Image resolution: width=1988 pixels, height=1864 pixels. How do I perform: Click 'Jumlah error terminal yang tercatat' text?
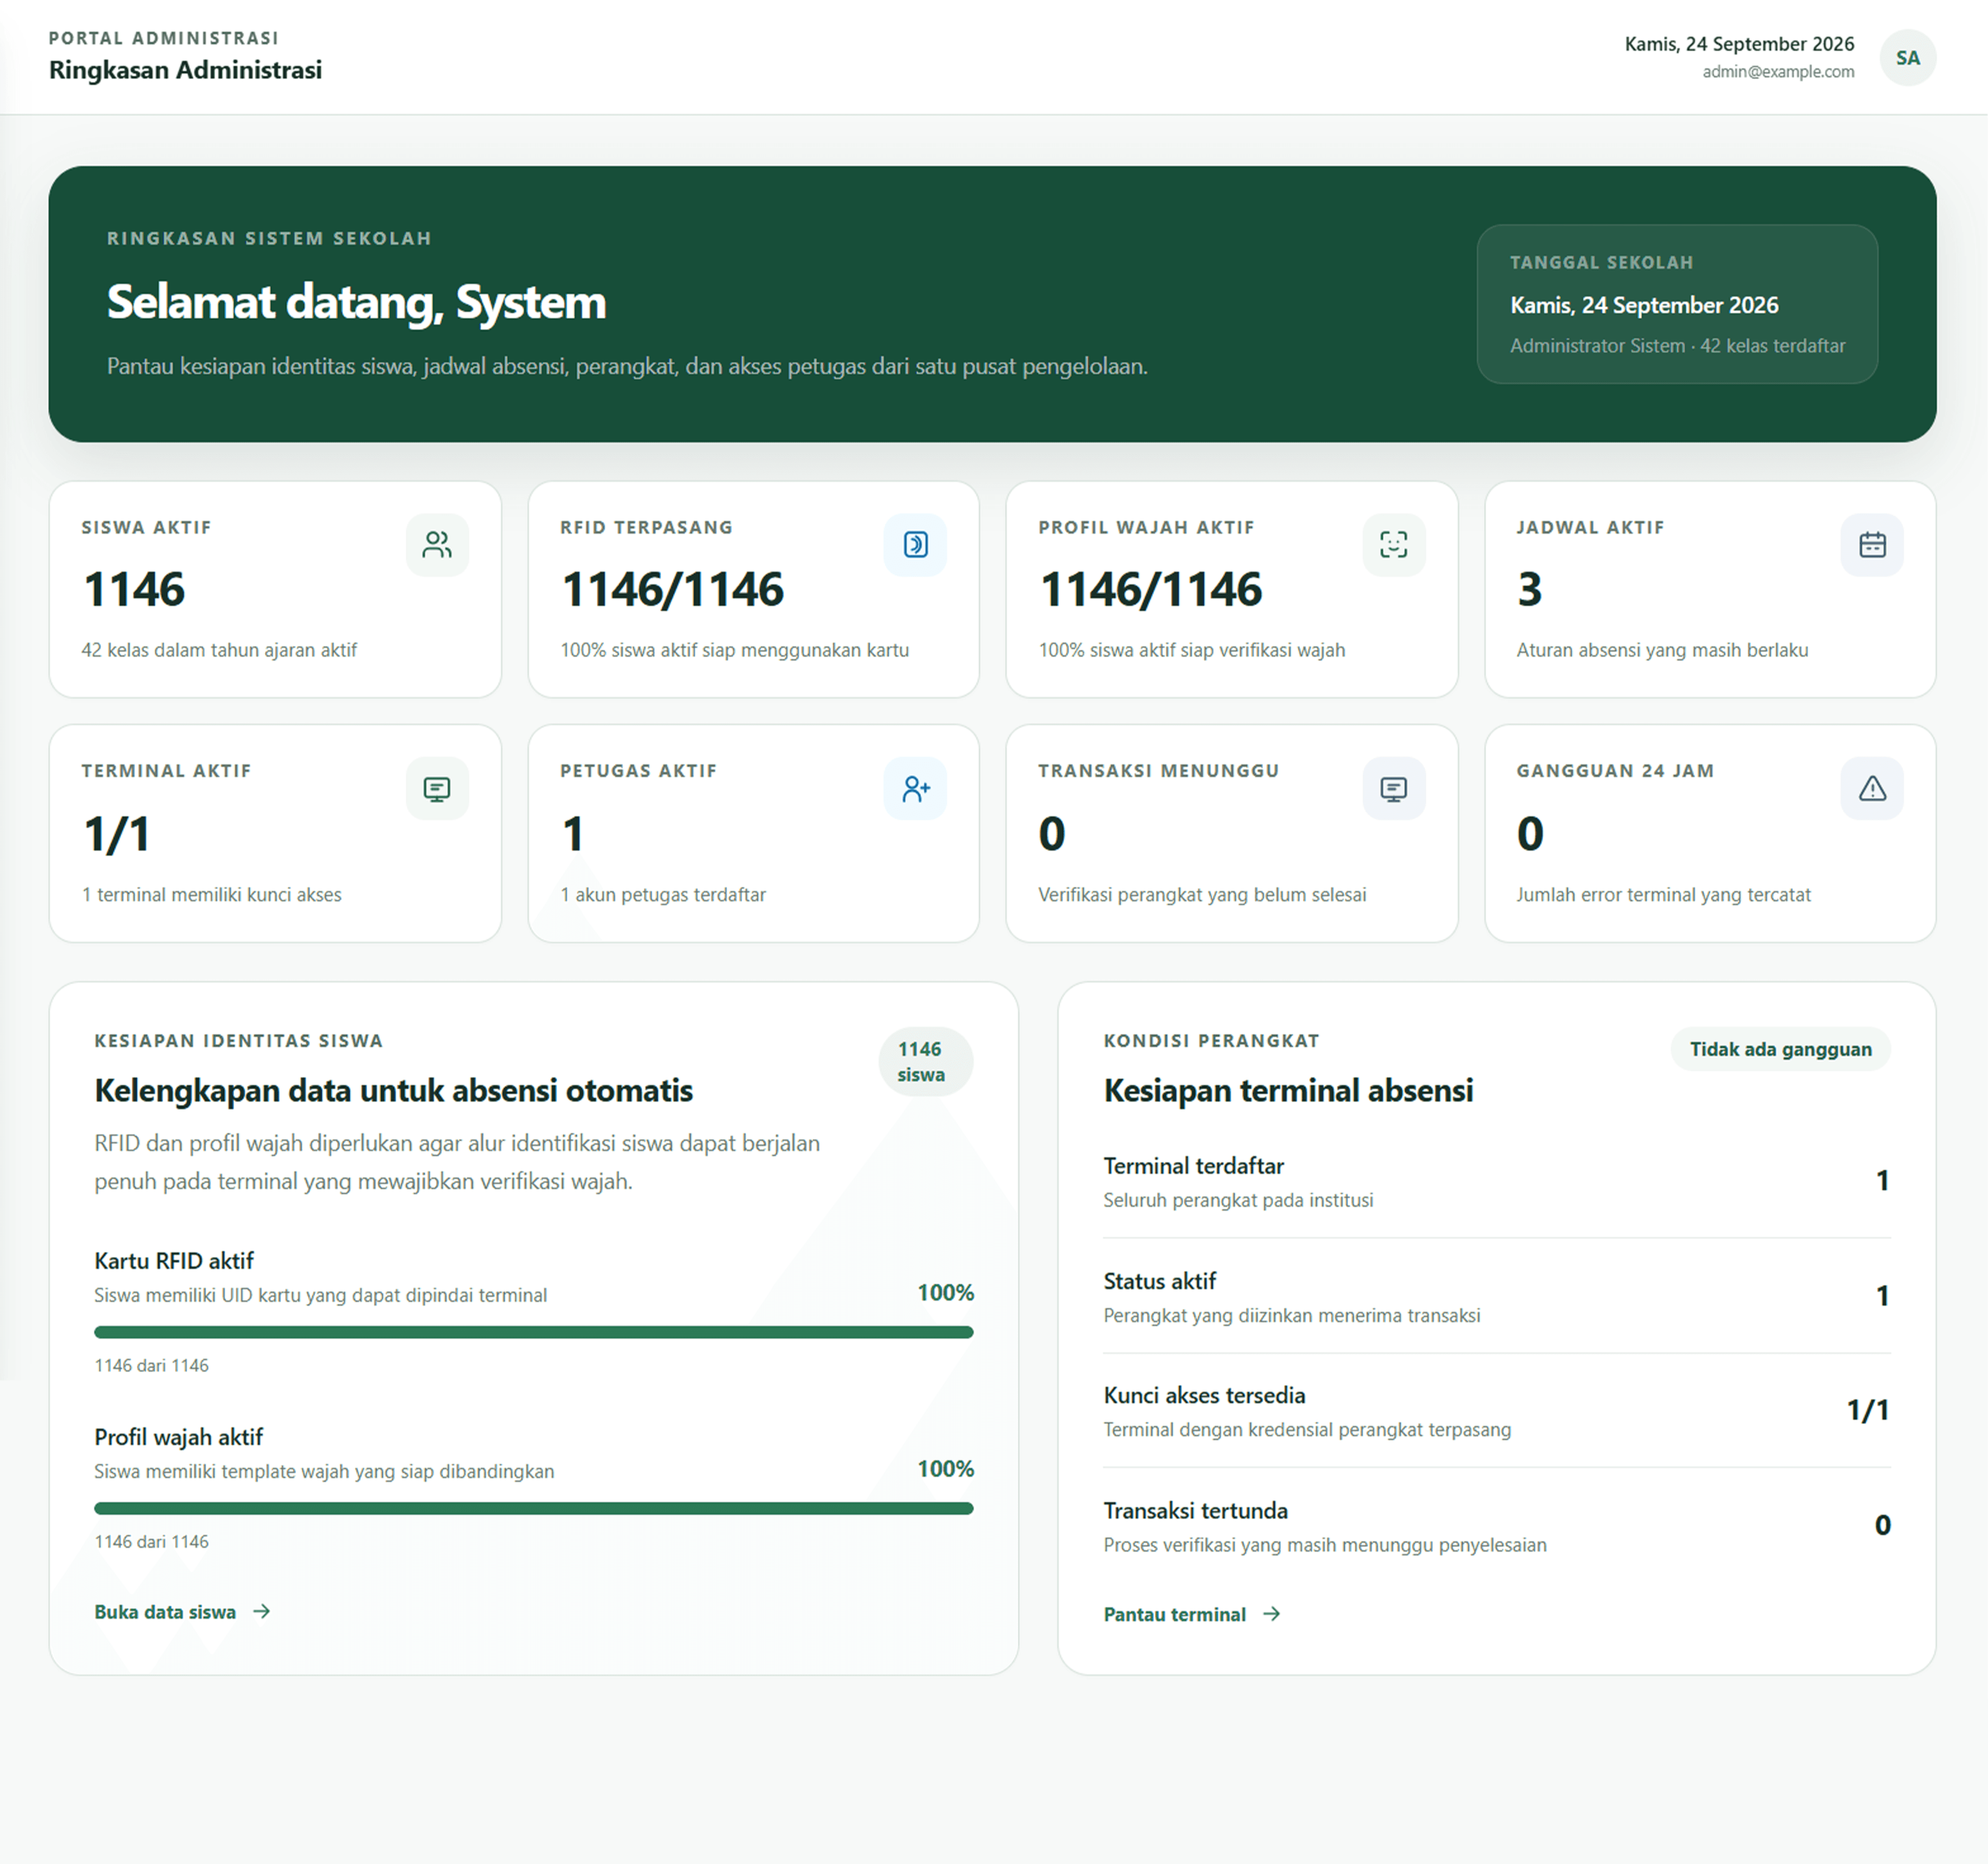(1663, 895)
